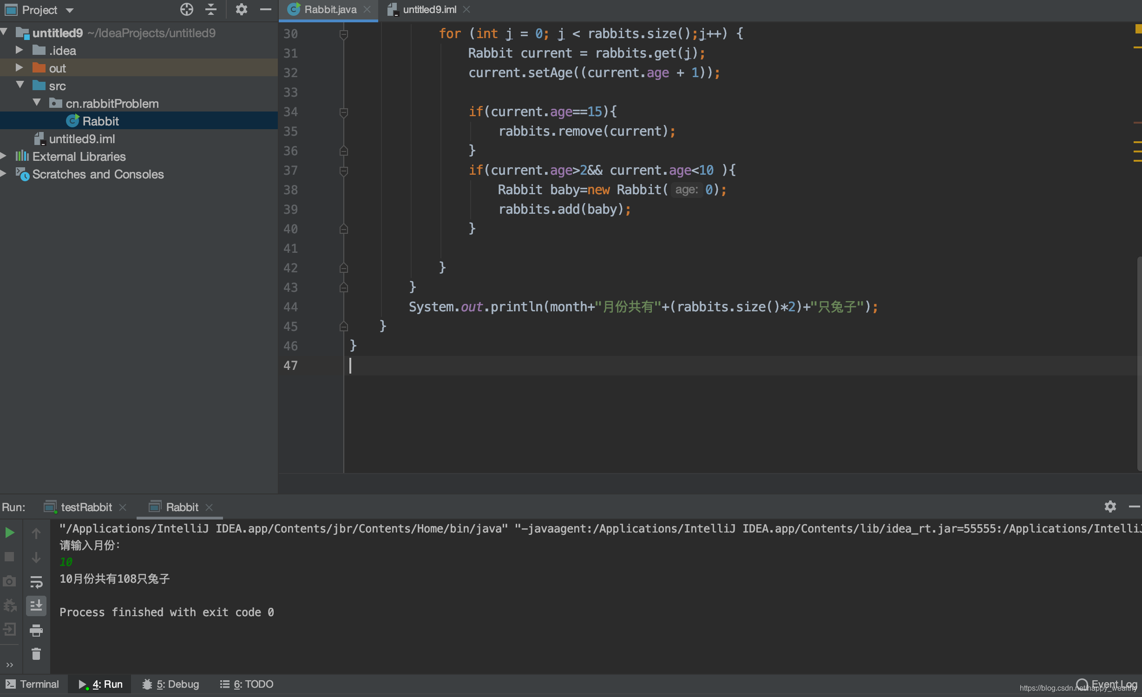Toggle the out folder in project tree
The height and width of the screenshot is (697, 1142).
point(18,68)
